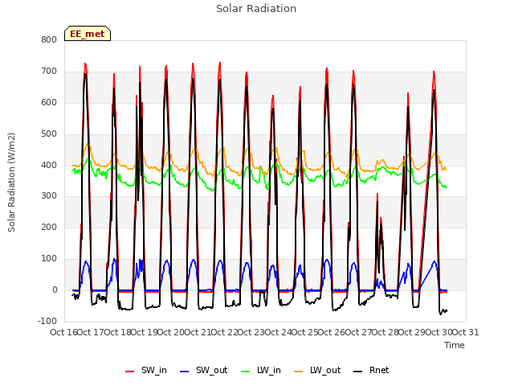The width and height of the screenshot is (514, 386).
Task: Click the black Rnet legend swatch
Action: pyautogui.click(x=358, y=372)
